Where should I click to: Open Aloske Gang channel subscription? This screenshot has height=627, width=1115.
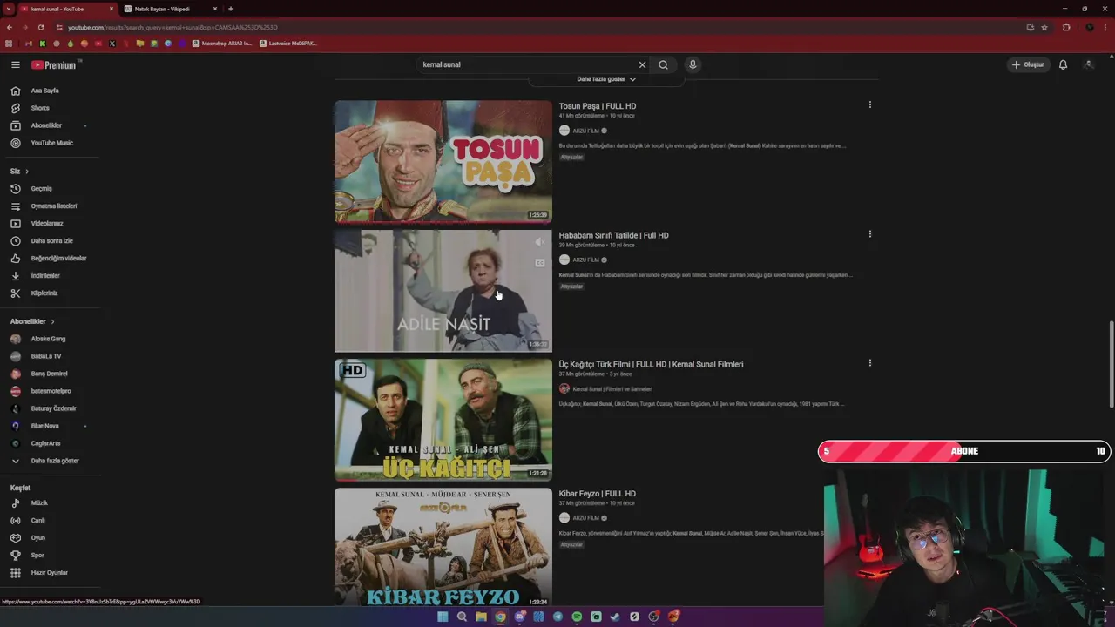(50, 339)
